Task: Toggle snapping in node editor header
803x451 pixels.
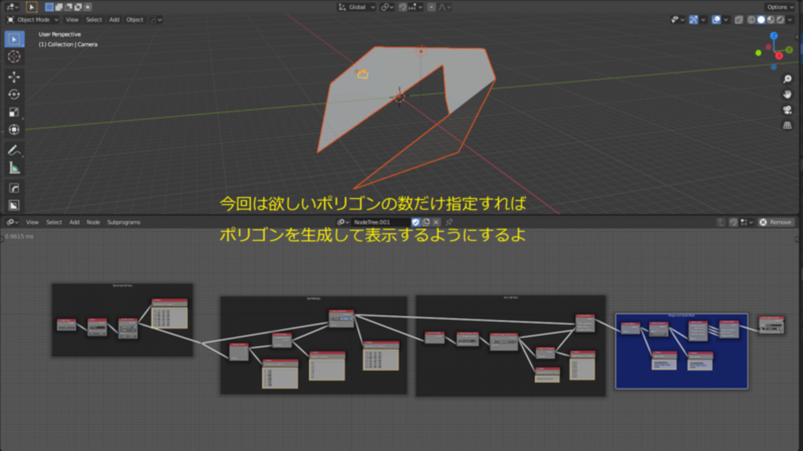Action: [733, 222]
